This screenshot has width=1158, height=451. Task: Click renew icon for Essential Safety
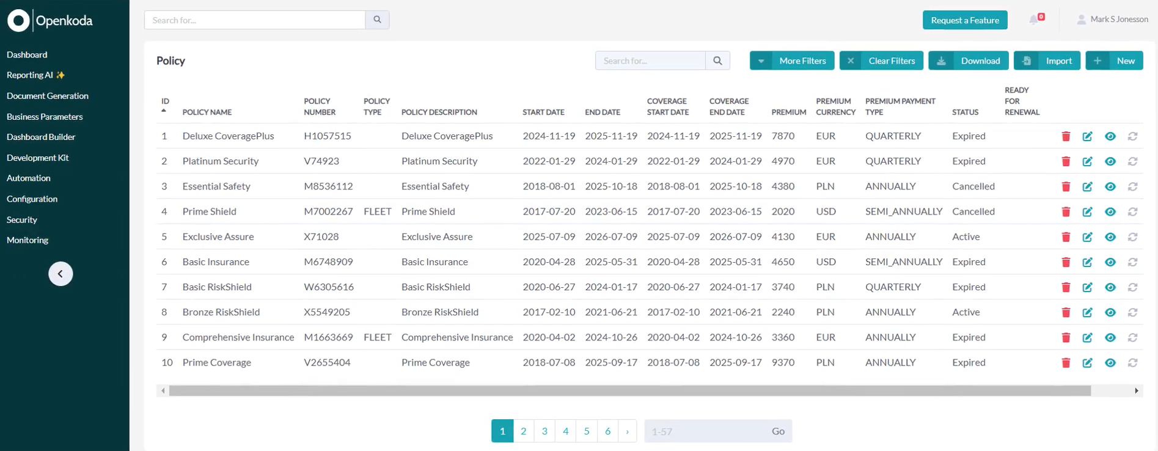point(1132,186)
